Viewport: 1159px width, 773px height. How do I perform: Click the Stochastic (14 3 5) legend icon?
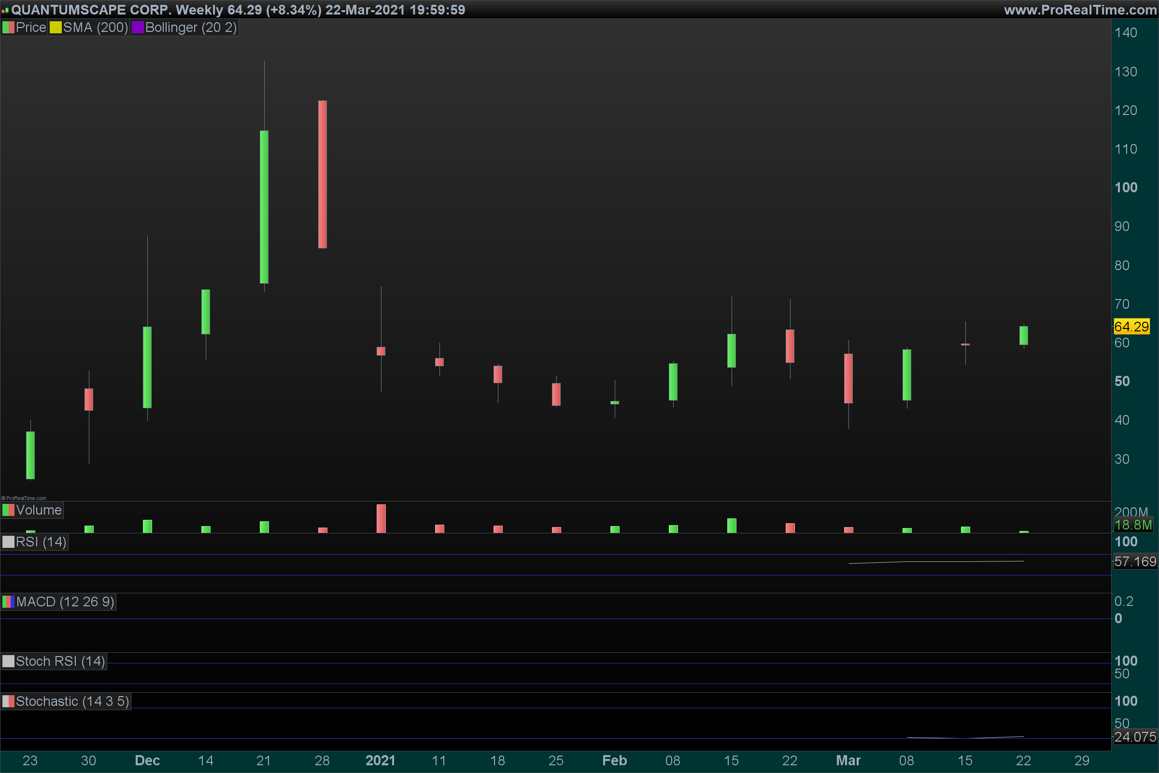(8, 701)
